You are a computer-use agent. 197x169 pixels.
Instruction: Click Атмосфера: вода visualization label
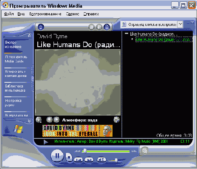point(80,120)
